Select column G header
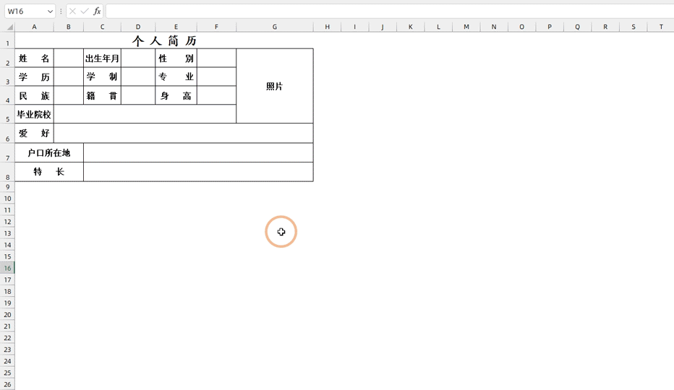 (275, 27)
